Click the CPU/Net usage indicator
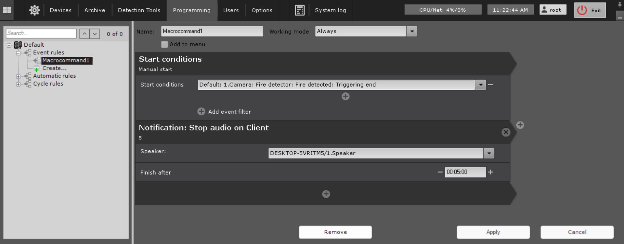Viewport: 624px width, 244px height. click(x=443, y=10)
